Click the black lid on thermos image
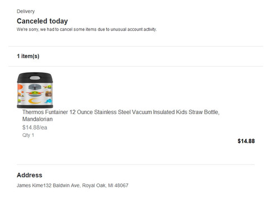This screenshot has height=212, width=280. [x=35, y=78]
